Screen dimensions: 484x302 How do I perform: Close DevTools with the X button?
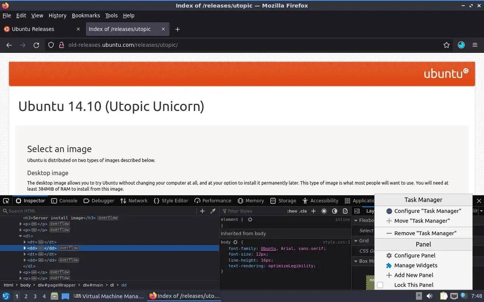coord(479,201)
